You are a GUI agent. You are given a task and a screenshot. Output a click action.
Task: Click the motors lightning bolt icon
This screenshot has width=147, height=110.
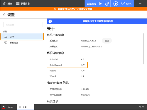click(x=116, y=4)
